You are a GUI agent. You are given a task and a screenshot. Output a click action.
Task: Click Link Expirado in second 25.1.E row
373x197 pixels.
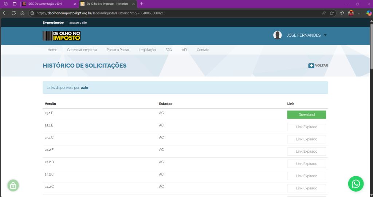307,127
